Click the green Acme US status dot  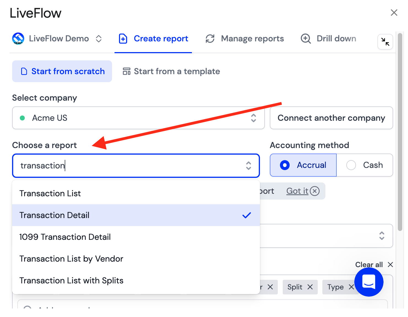[23, 118]
